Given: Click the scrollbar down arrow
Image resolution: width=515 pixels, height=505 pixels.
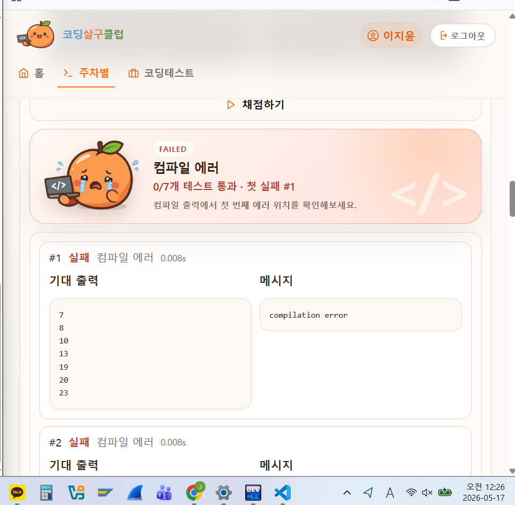Looking at the screenshot, I should (x=512, y=471).
